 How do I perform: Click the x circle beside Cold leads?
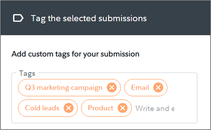pyautogui.click(x=69, y=108)
